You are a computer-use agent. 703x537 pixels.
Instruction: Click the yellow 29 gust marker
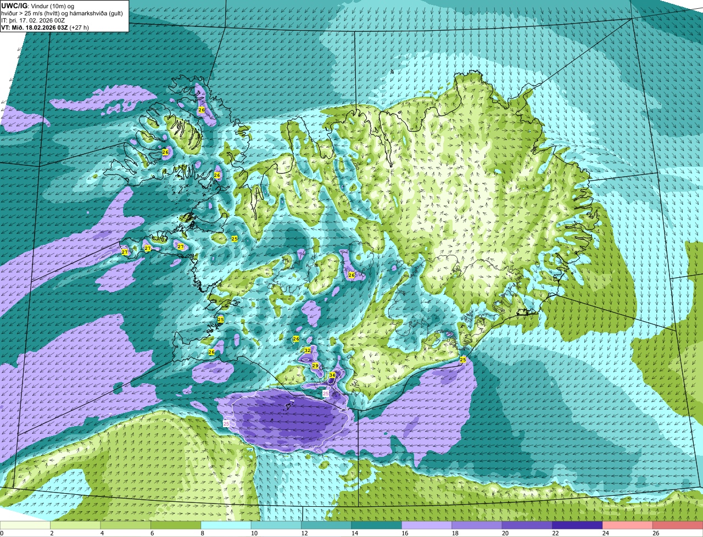click(x=315, y=365)
